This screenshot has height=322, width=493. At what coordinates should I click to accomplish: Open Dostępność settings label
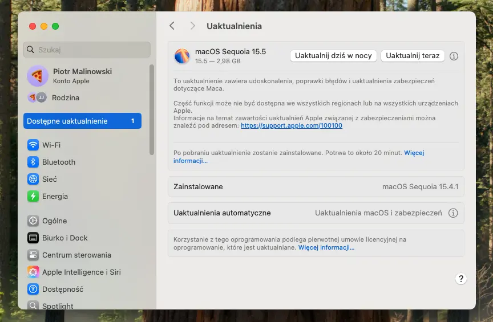point(63,290)
